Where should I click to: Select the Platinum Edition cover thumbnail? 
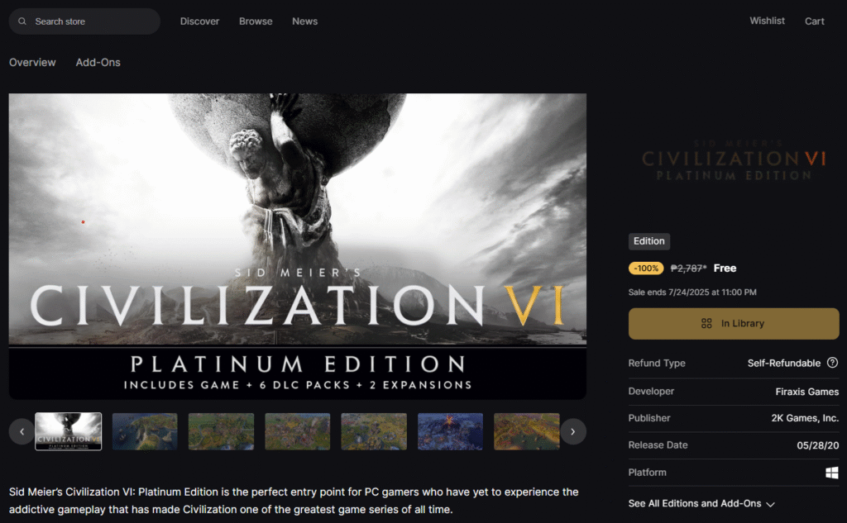pyautogui.click(x=68, y=432)
